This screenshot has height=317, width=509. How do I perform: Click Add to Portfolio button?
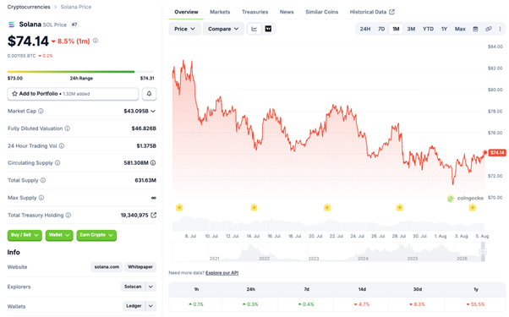click(73, 94)
